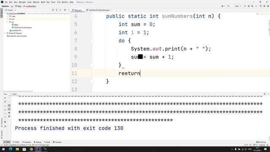Click the Search Everywhere magnifier icon
270x152 pixels.
coord(261,6)
